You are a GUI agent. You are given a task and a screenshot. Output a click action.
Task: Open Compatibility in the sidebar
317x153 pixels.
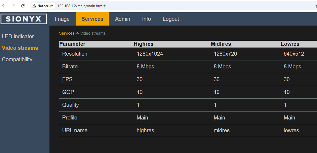tap(17, 59)
